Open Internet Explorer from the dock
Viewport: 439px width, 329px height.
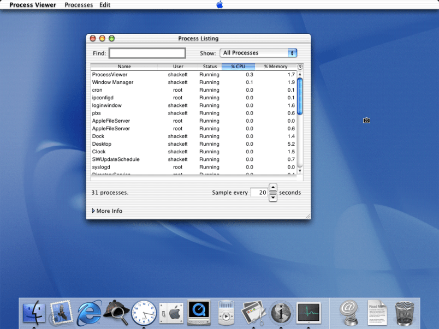pos(89,313)
